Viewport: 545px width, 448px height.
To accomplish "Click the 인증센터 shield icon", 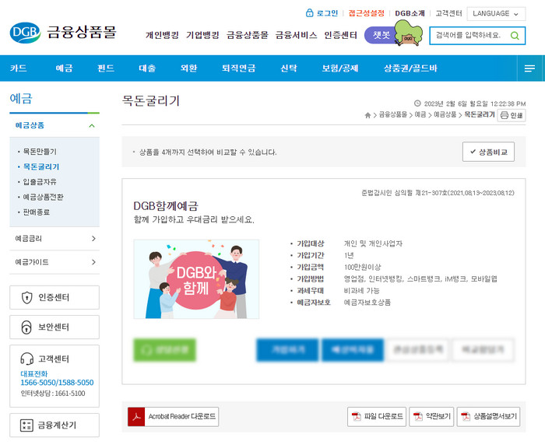I will pos(26,298).
